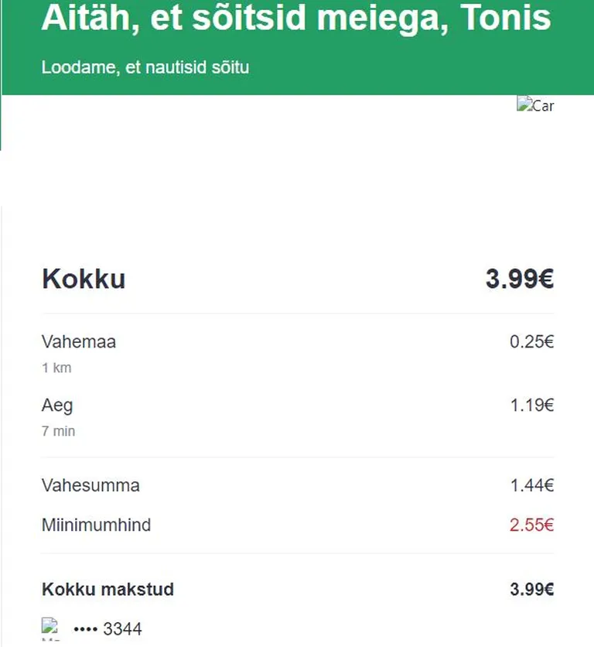
Task: Click the '1 km' distance detail
Action: [56, 368]
